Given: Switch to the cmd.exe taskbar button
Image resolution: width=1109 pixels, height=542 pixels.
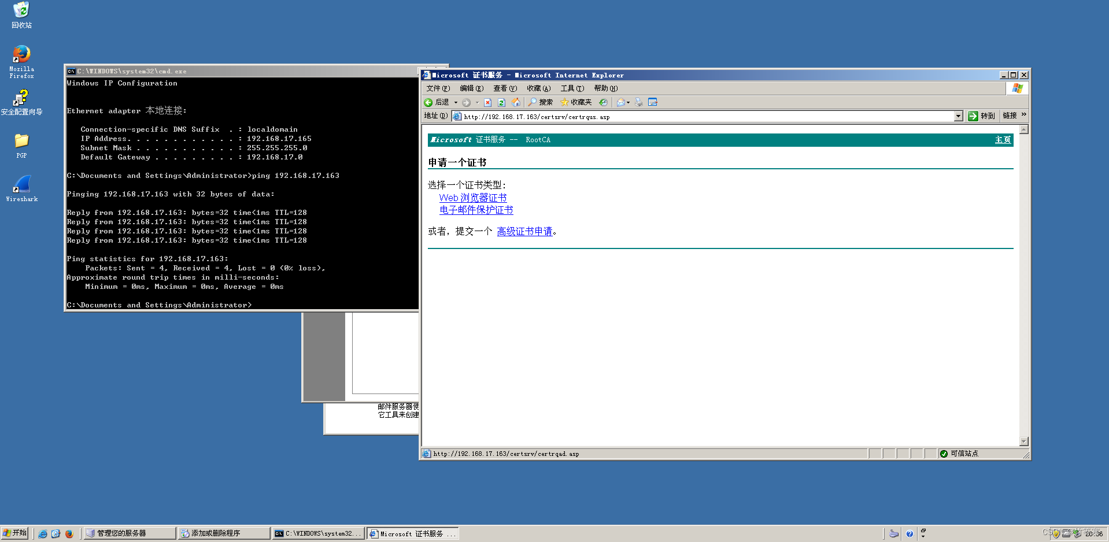Looking at the screenshot, I should pyautogui.click(x=319, y=533).
